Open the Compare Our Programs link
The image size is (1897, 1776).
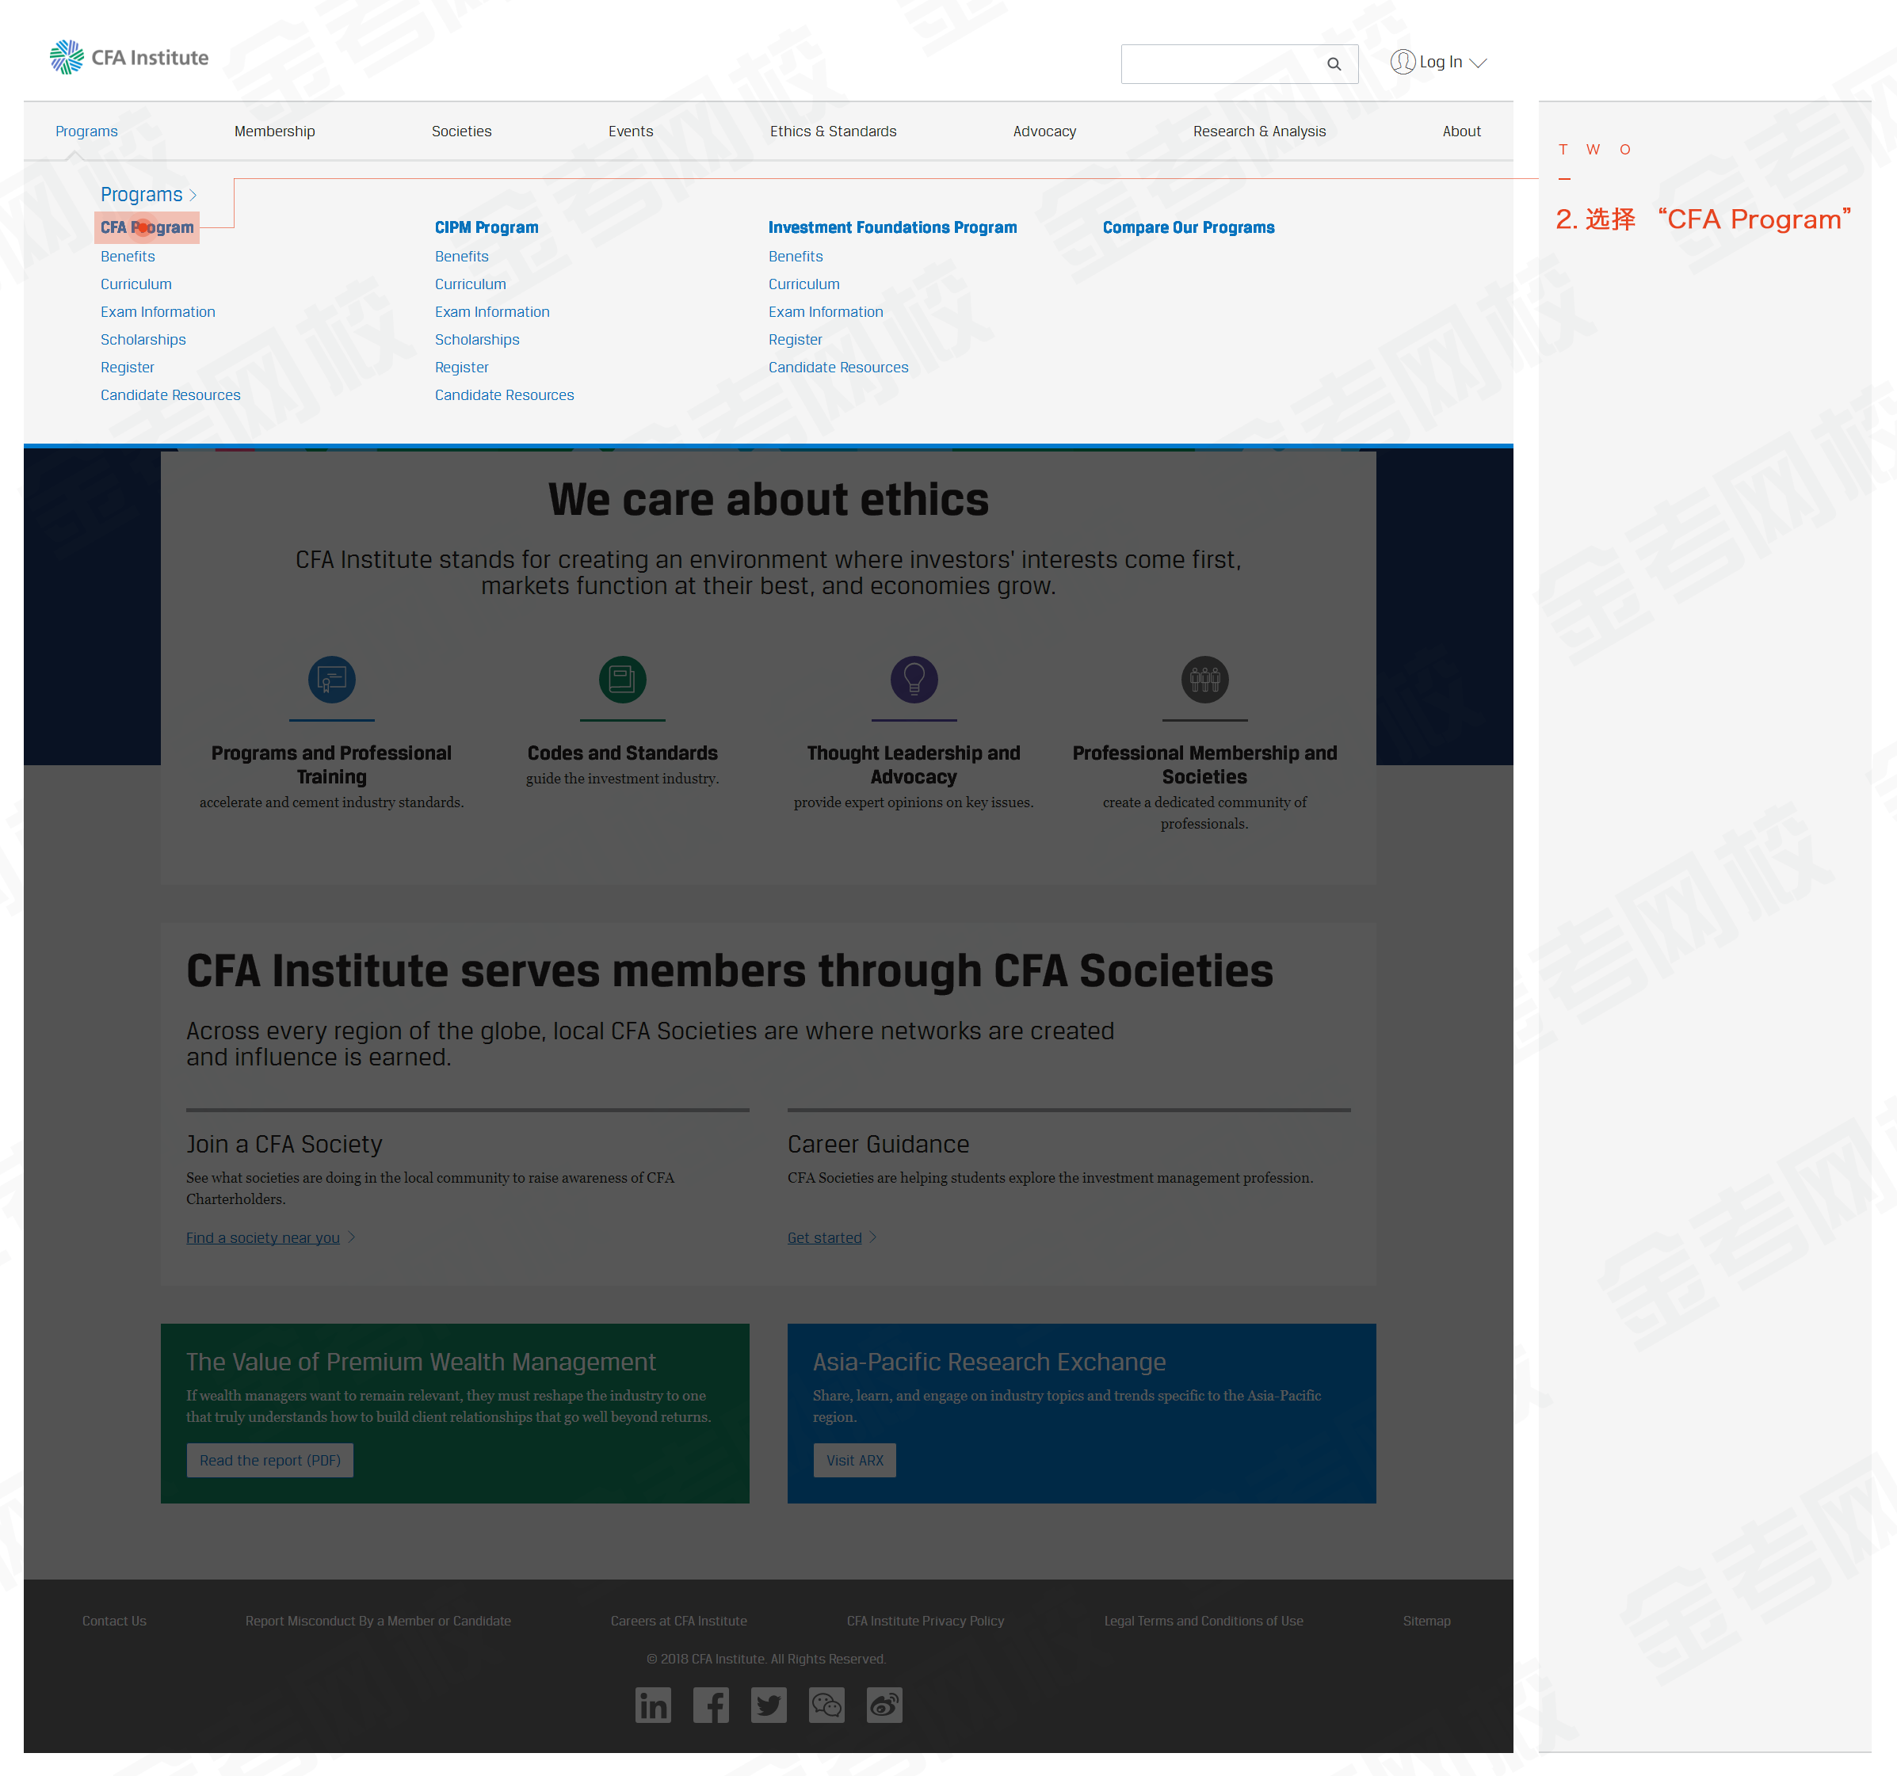click(1189, 227)
